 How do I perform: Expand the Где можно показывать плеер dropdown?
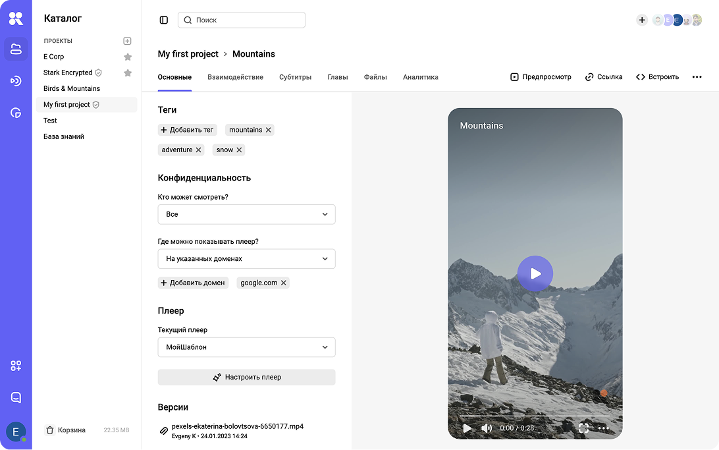247,259
